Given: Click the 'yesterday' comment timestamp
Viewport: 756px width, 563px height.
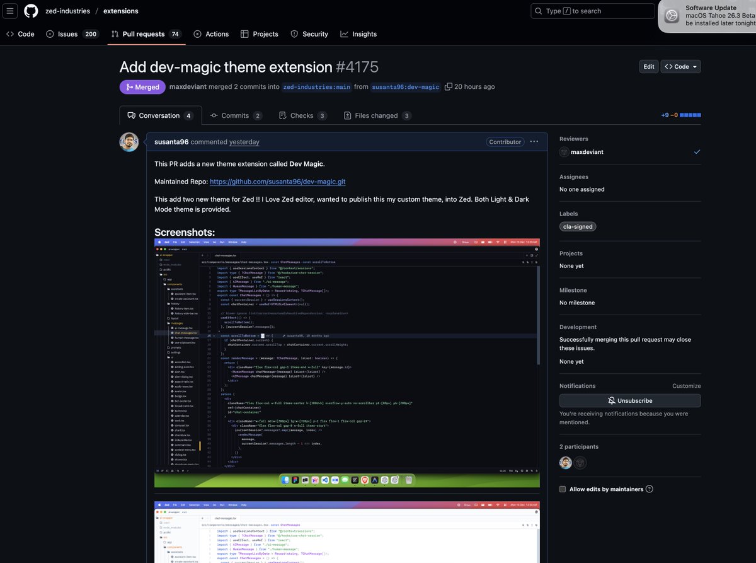Looking at the screenshot, I should pos(244,142).
